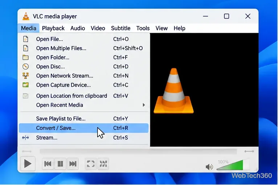Open the Audio menu
This screenshot has height=185, width=278.
point(78,28)
